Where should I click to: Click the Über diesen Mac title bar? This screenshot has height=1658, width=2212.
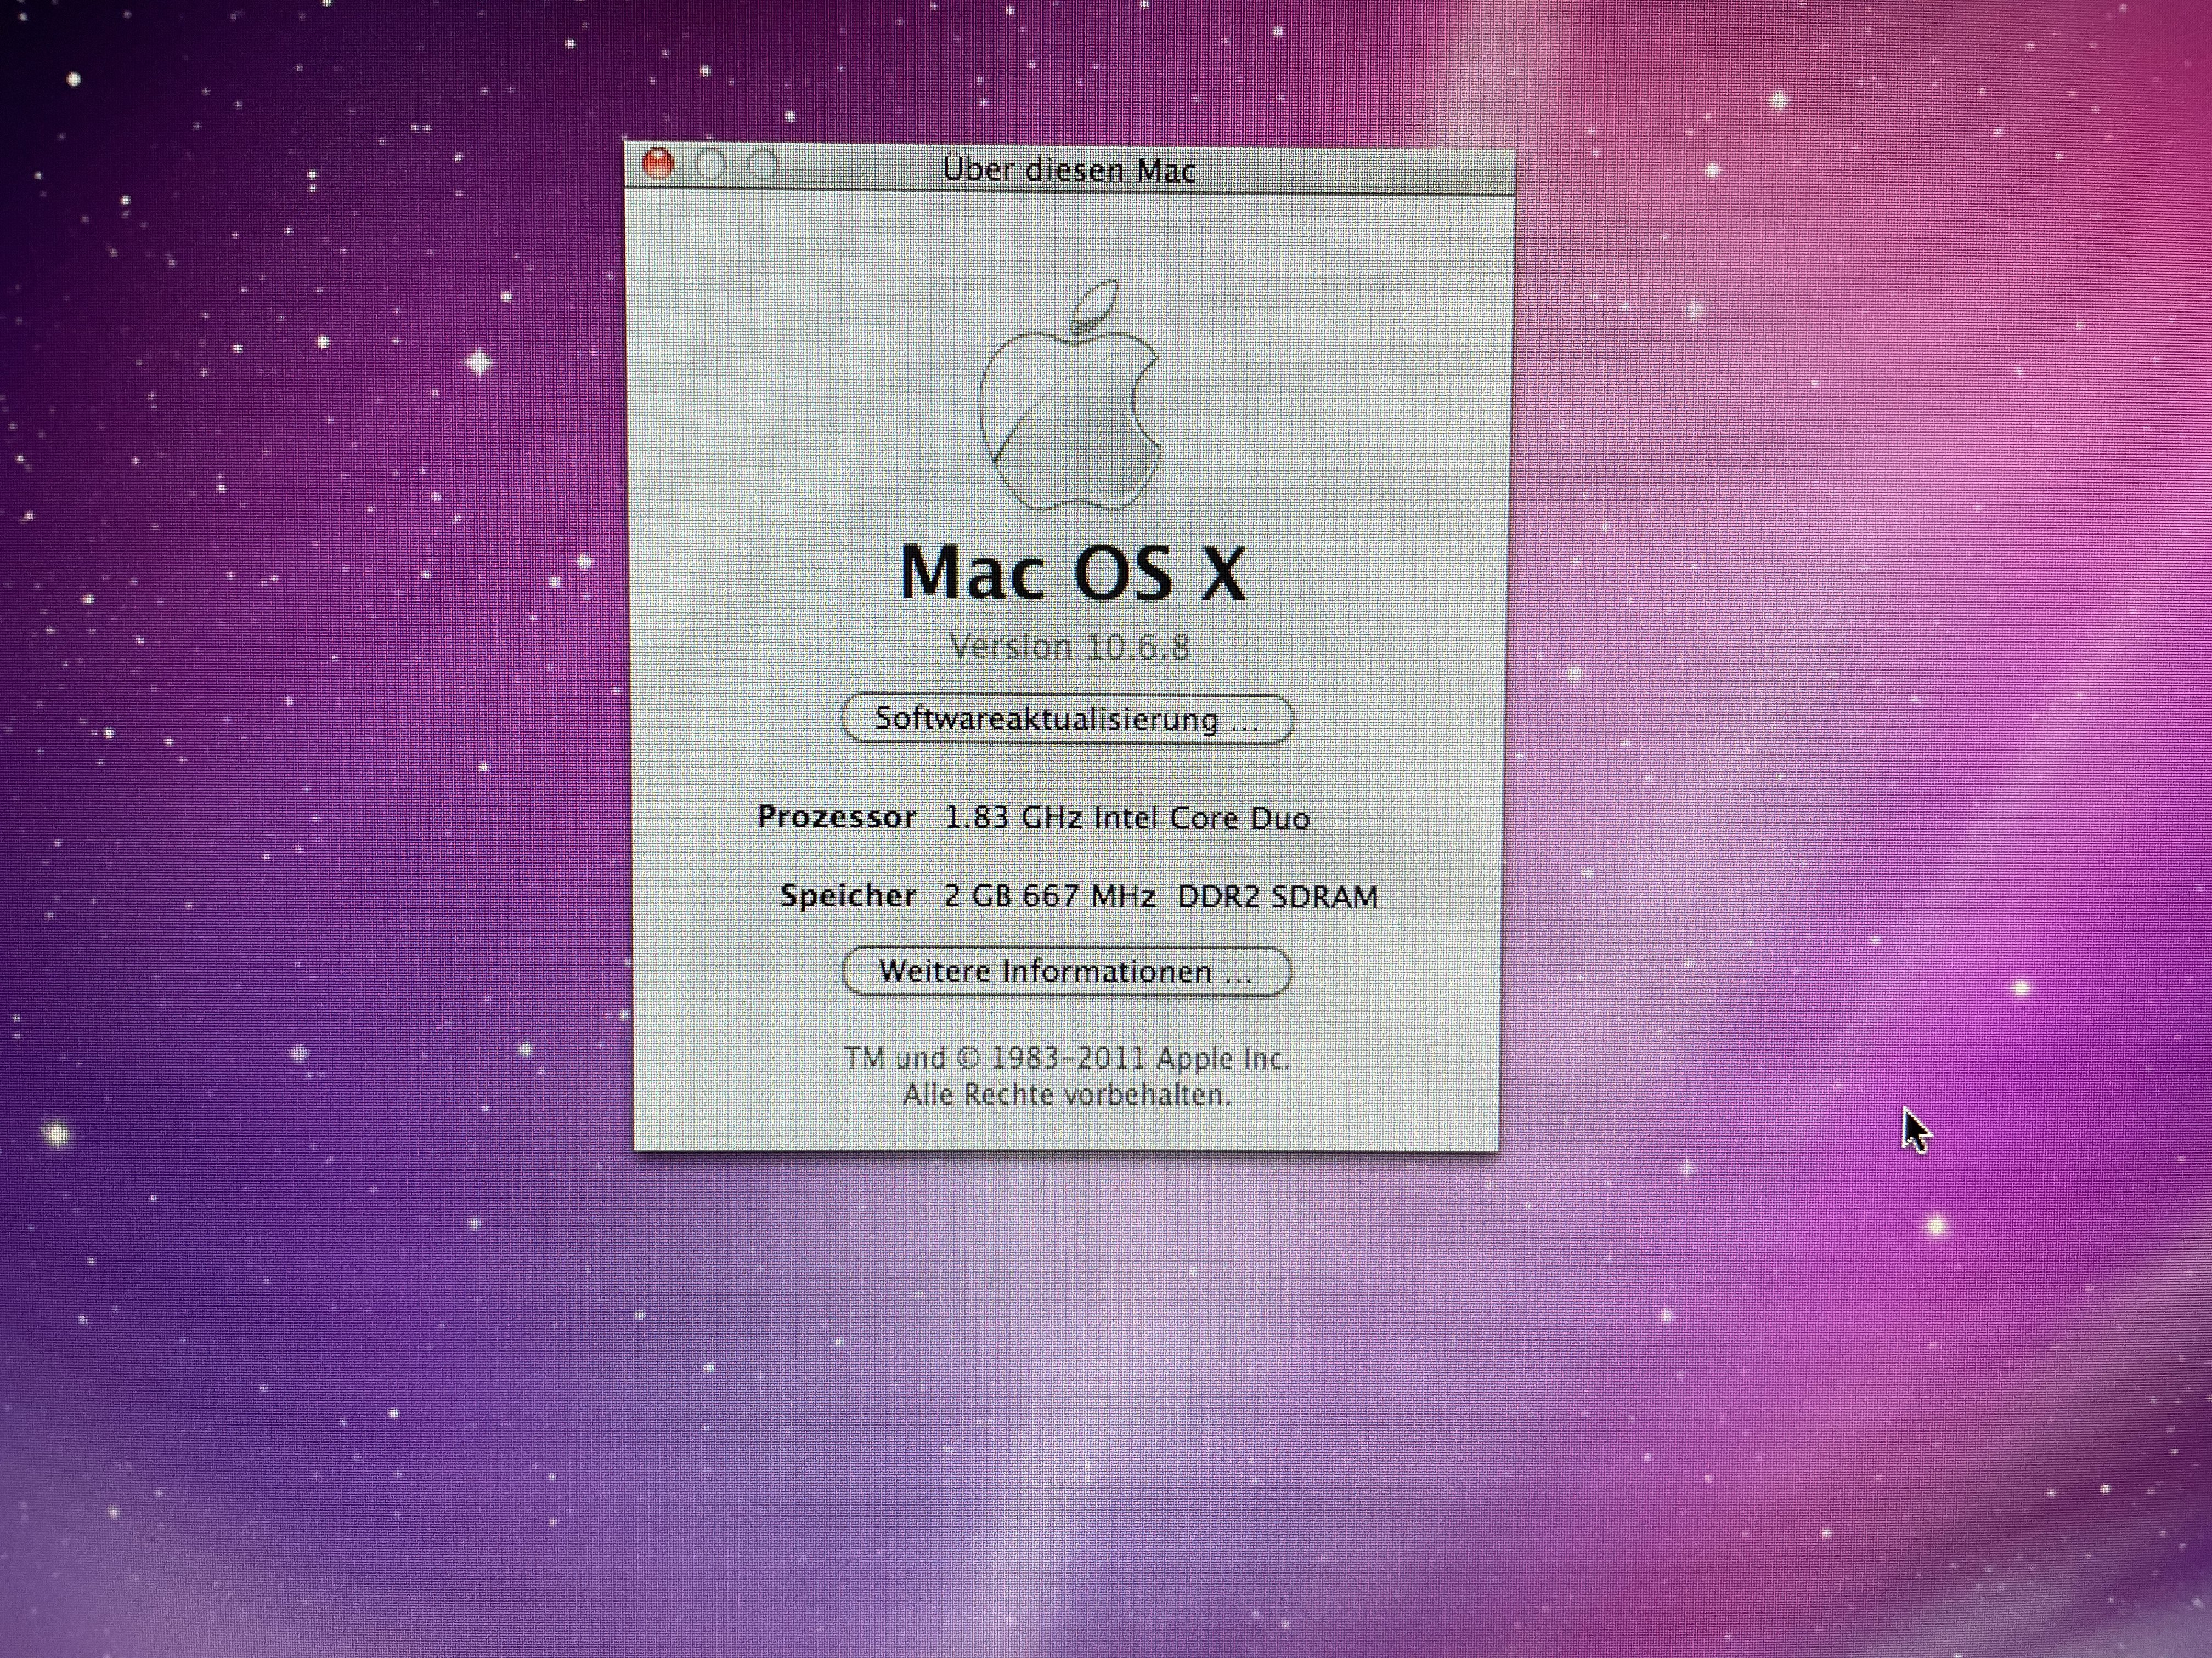coord(1069,170)
